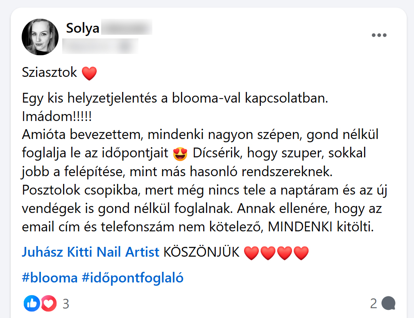Open the three-dot post options menu
This screenshot has height=318, width=414.
[x=379, y=35]
